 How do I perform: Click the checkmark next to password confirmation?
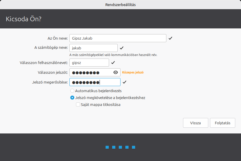pyautogui.click(x=125, y=82)
